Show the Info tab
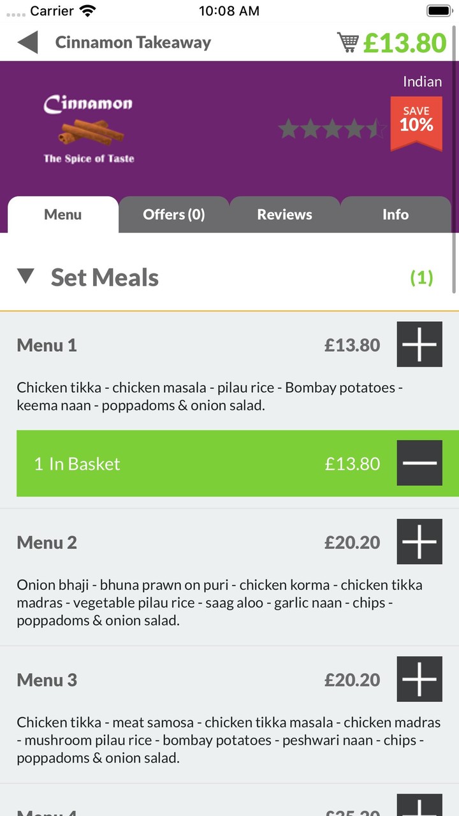Viewport: 459px width, 816px height. tap(395, 215)
